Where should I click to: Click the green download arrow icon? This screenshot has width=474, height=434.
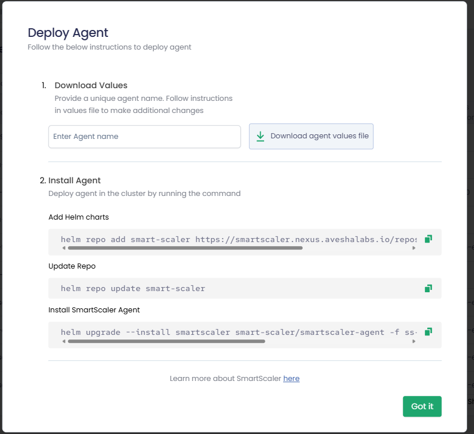pos(260,136)
